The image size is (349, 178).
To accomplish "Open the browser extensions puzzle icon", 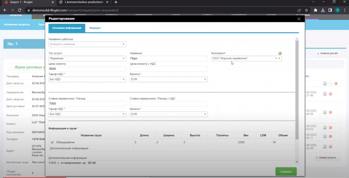I will (316, 10).
